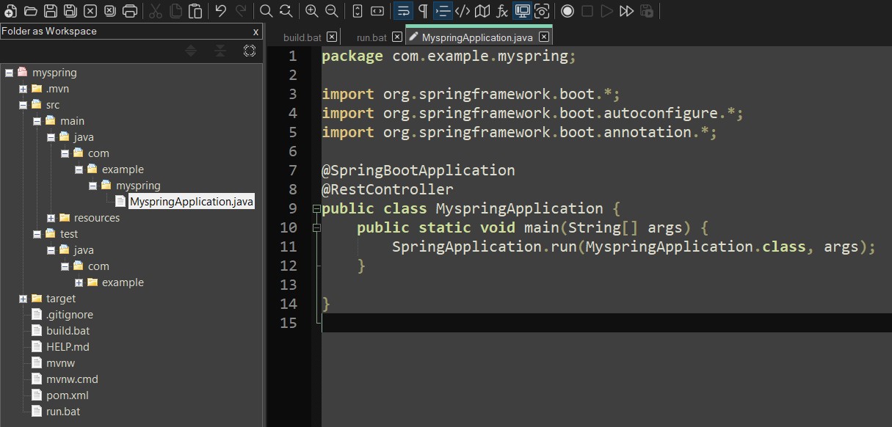892x427 pixels.
Task: Expand the target folder
Action: (x=22, y=298)
